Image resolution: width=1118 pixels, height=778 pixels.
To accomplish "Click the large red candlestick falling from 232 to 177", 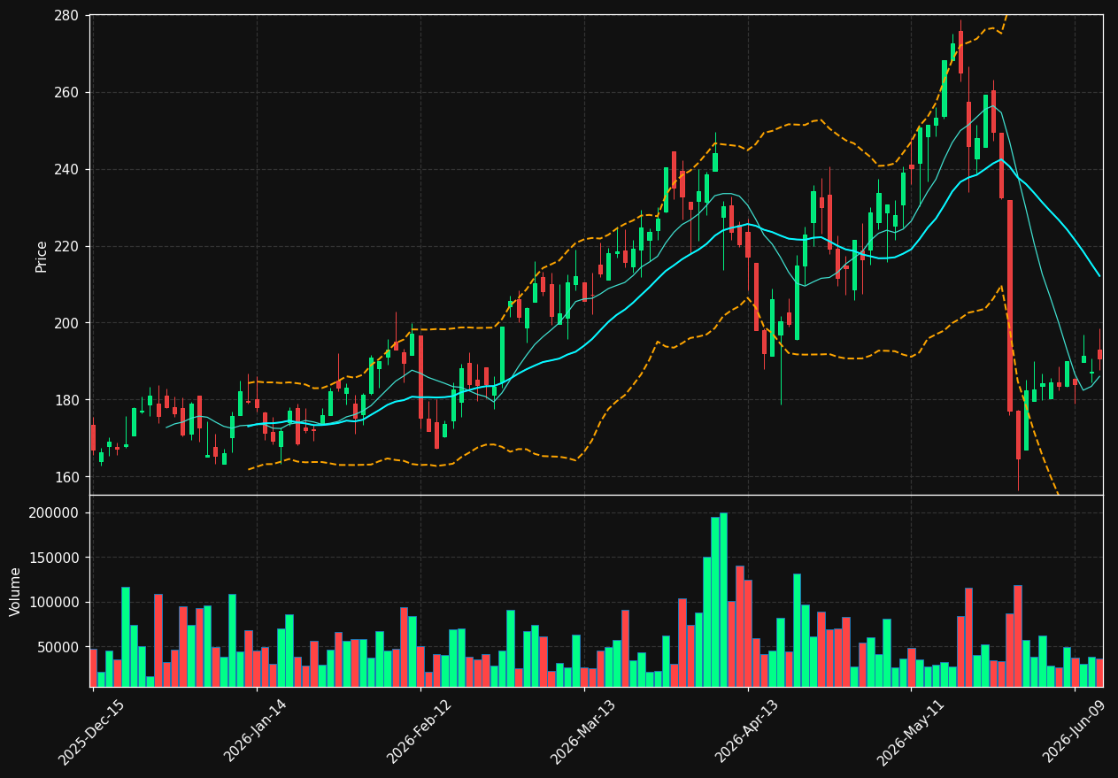I will click(1010, 306).
